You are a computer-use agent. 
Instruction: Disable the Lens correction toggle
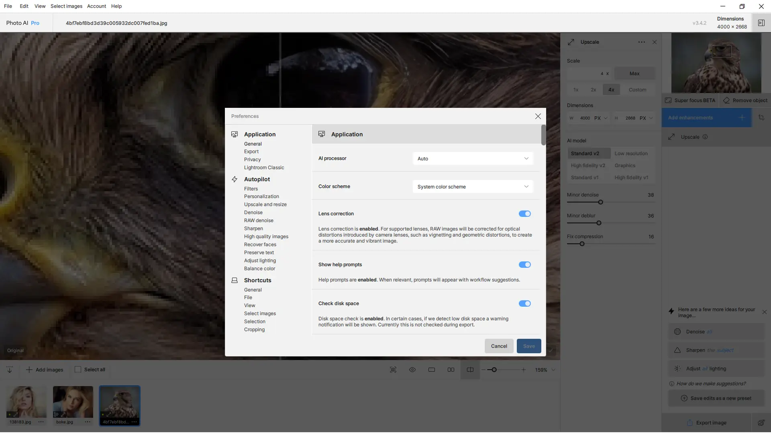(524, 214)
